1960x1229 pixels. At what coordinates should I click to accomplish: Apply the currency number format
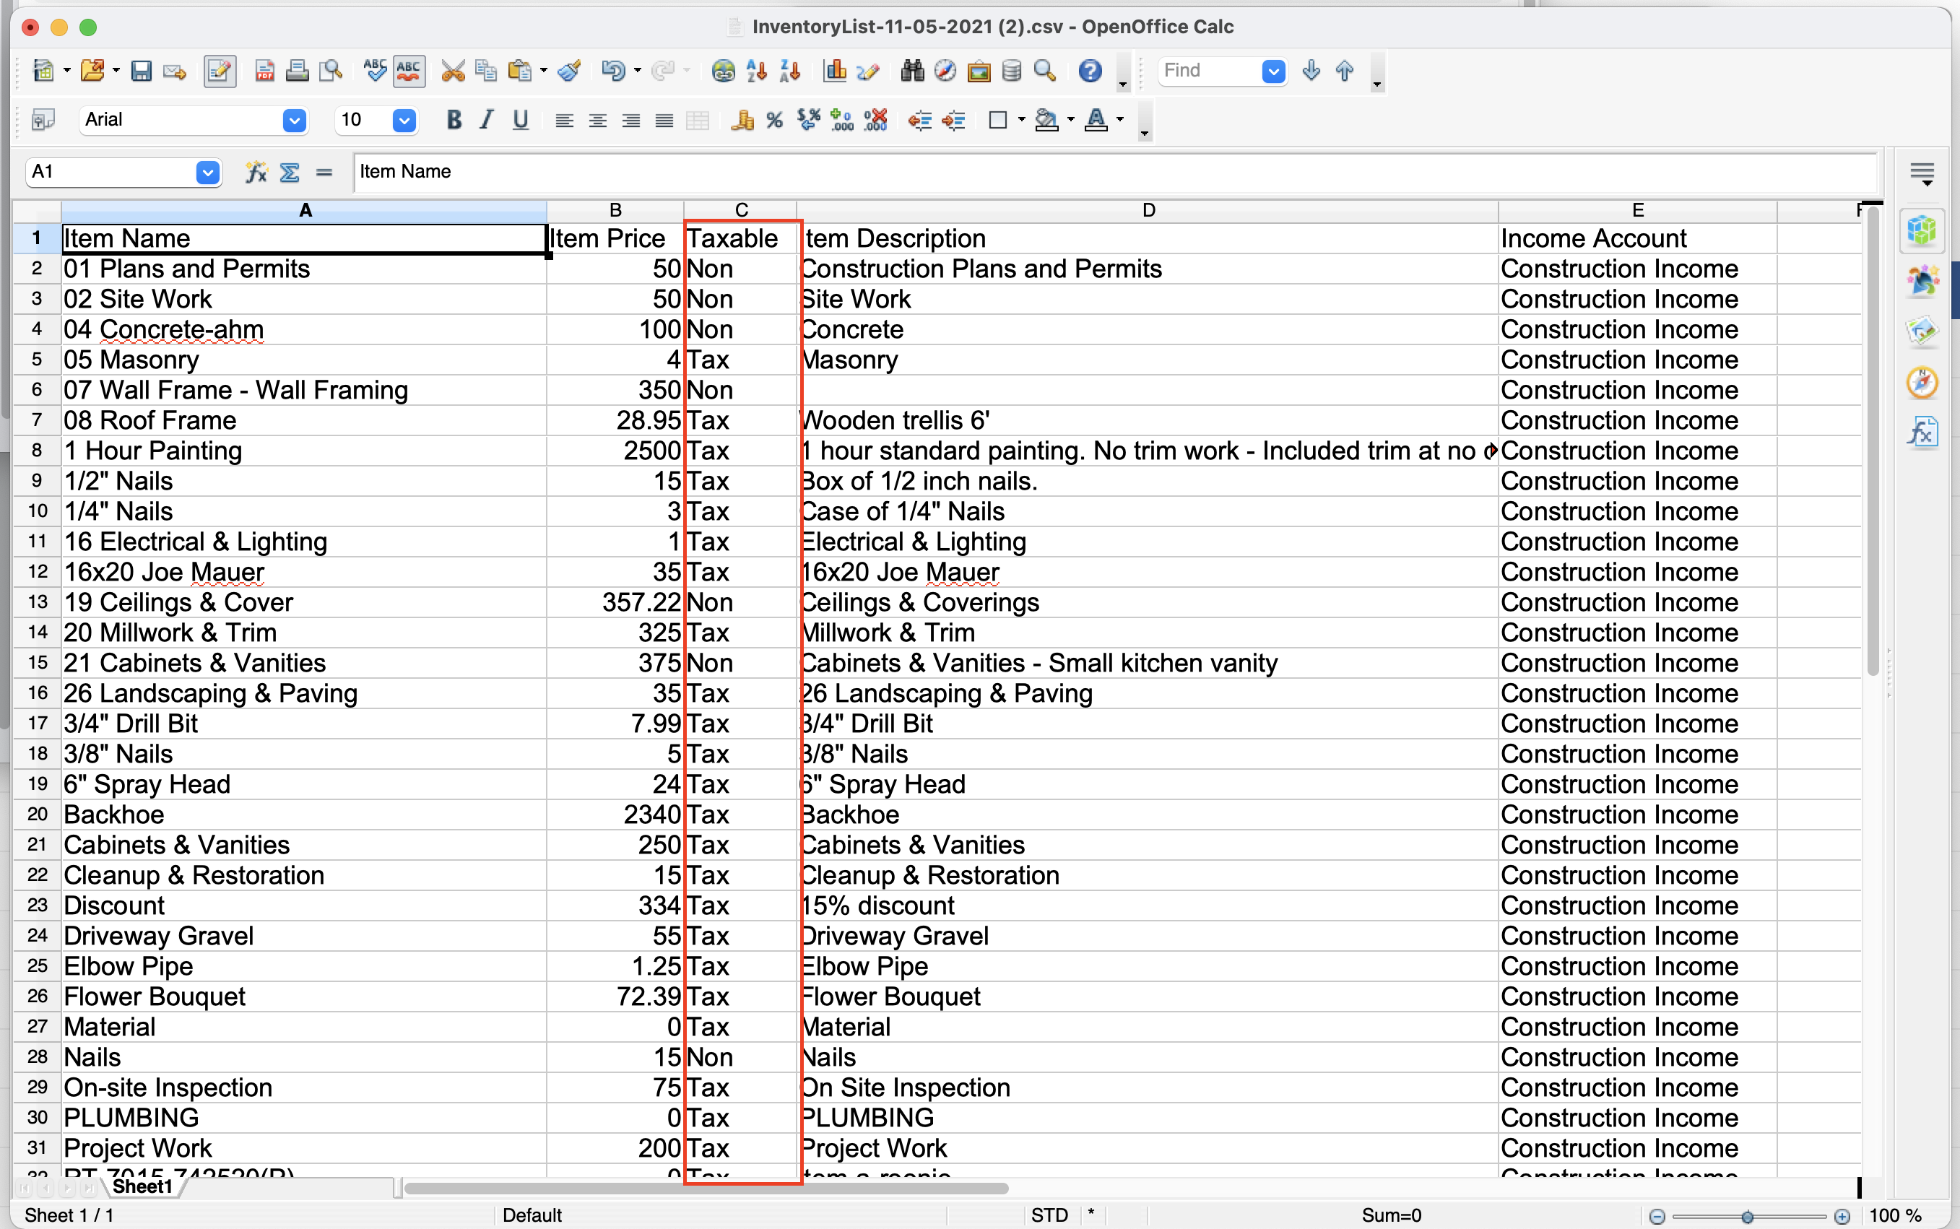(742, 121)
